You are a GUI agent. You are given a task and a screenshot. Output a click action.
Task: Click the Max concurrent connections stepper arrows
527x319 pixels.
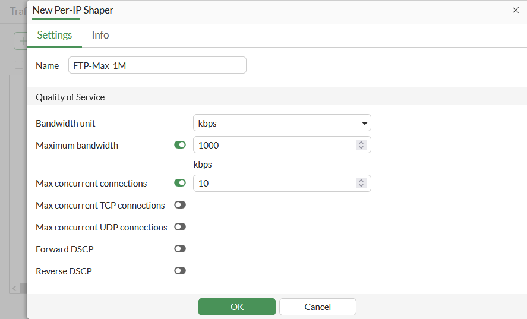coord(361,183)
